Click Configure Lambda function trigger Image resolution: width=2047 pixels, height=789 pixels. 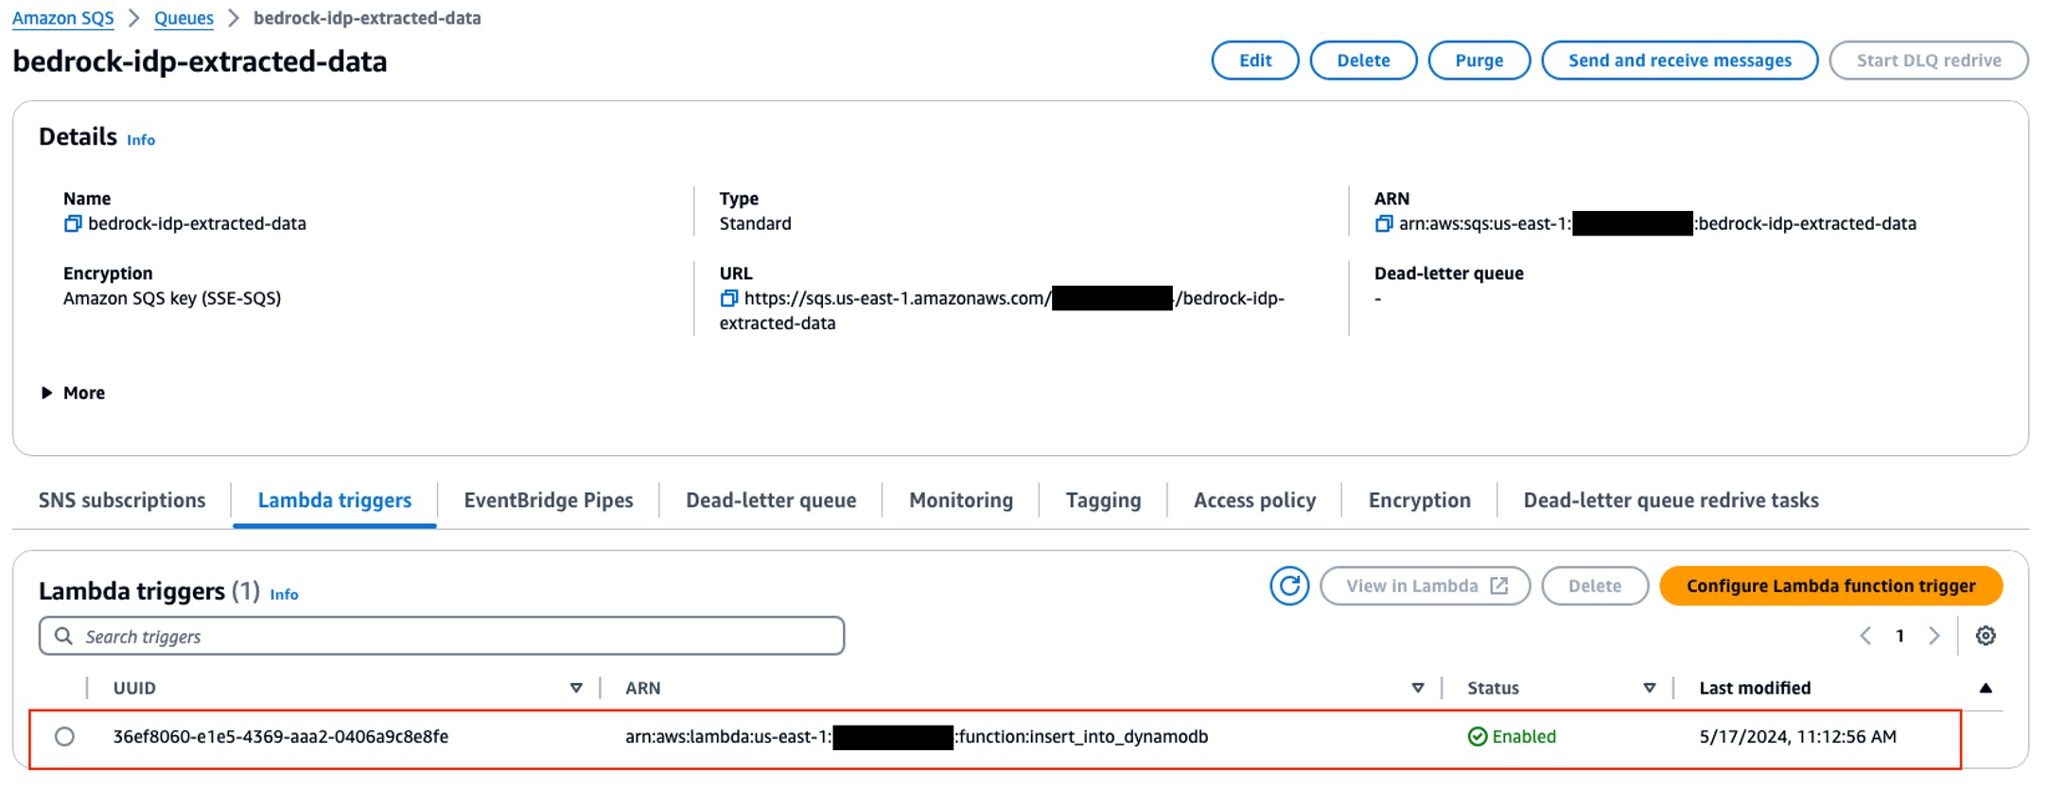1830,587
